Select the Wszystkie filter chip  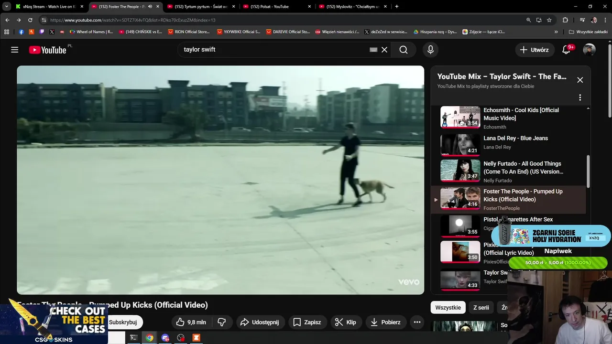(448, 308)
